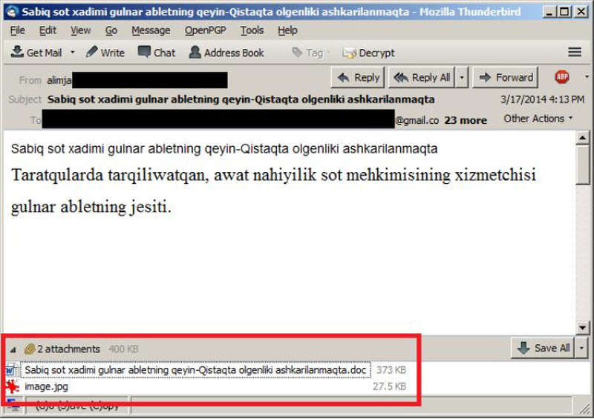Screen dimensions: 594x419
Task: Show the 23 more recipients
Action: [466, 120]
